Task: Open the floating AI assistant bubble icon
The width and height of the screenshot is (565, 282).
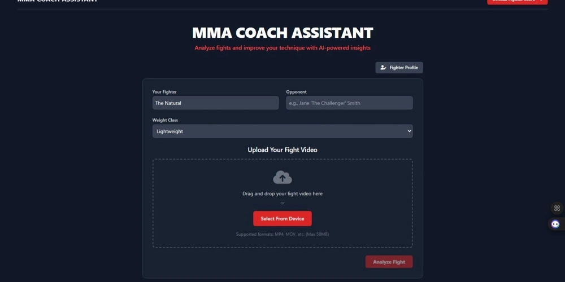Action: (555, 224)
